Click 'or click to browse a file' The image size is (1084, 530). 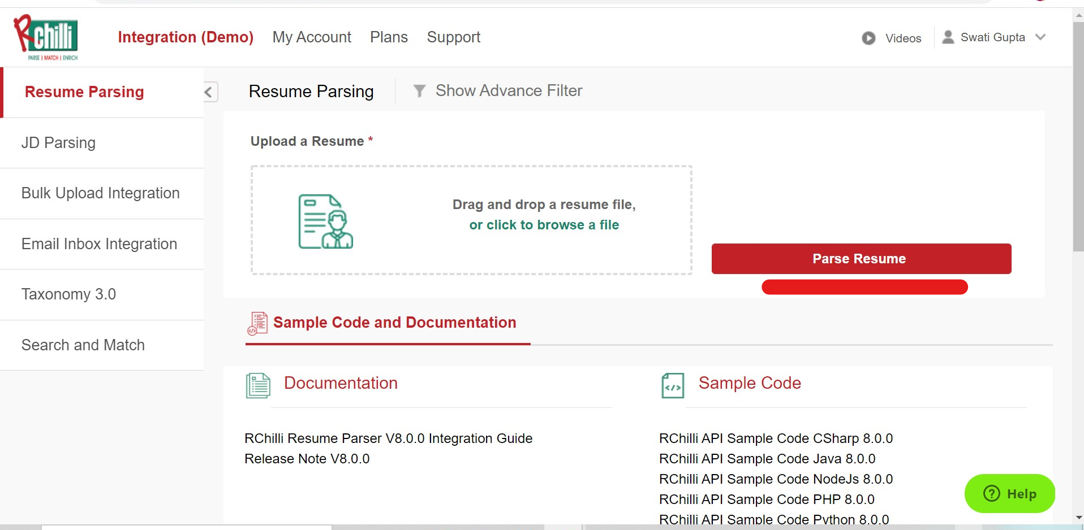coord(544,225)
